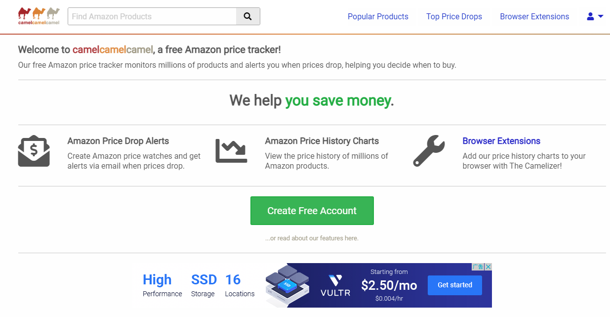Open Popular Products in the top navigation
Image resolution: width=610 pixels, height=317 pixels.
click(378, 16)
